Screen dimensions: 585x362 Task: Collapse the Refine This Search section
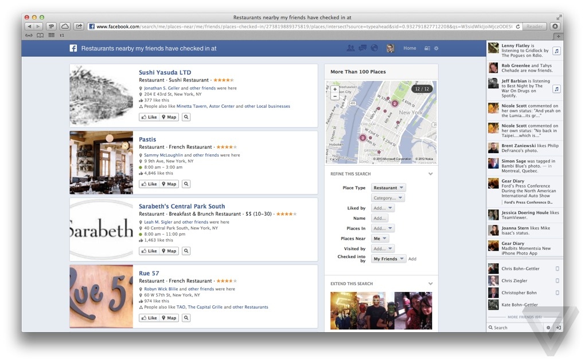[x=431, y=174]
